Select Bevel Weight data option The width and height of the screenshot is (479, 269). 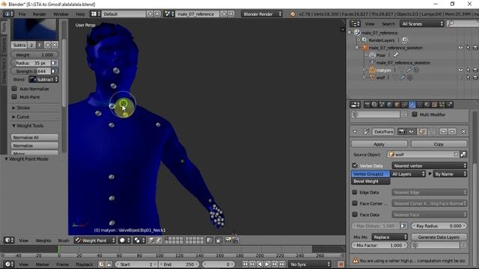[x=370, y=181]
